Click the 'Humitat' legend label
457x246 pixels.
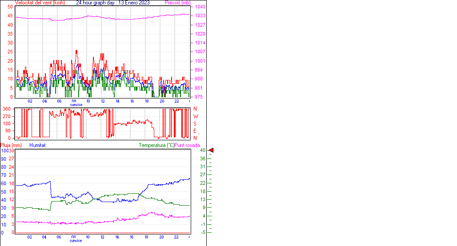point(37,145)
